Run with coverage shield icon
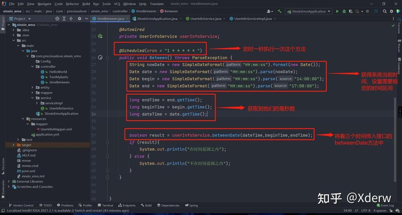This screenshot has height=215, width=402. [x=350, y=11]
